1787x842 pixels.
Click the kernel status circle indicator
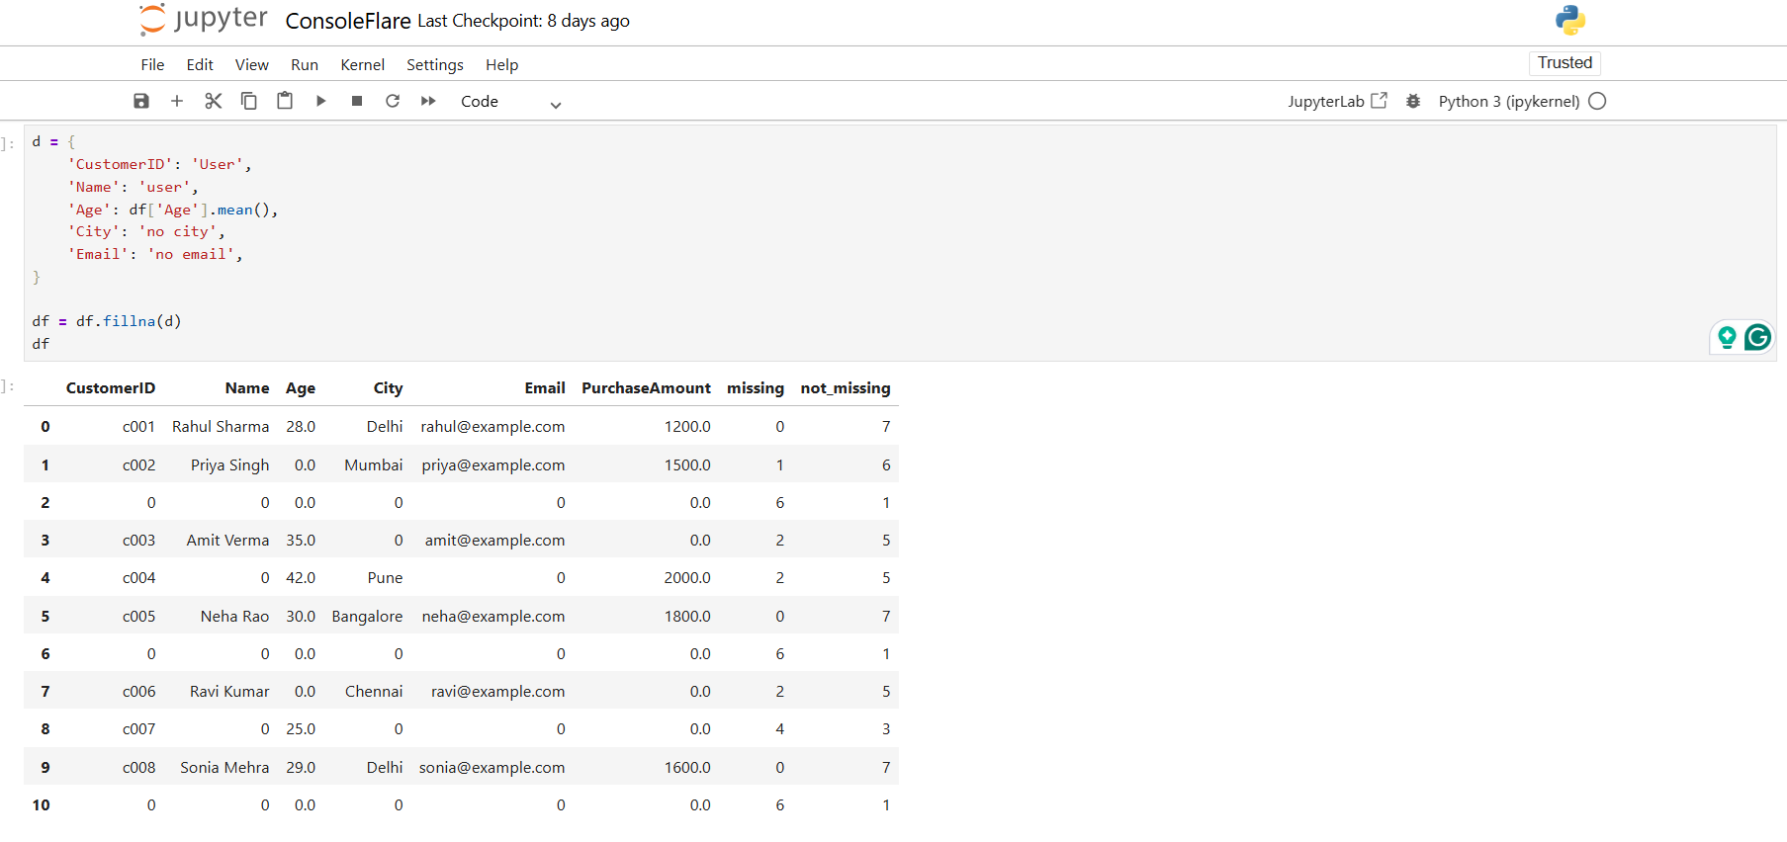(1597, 101)
